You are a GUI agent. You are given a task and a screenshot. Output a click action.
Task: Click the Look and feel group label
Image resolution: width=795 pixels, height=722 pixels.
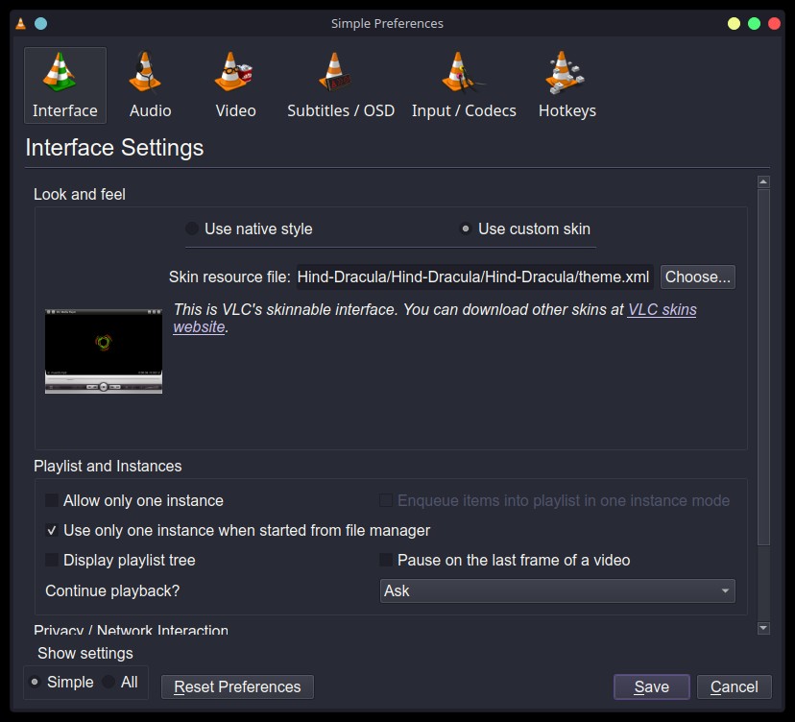80,194
